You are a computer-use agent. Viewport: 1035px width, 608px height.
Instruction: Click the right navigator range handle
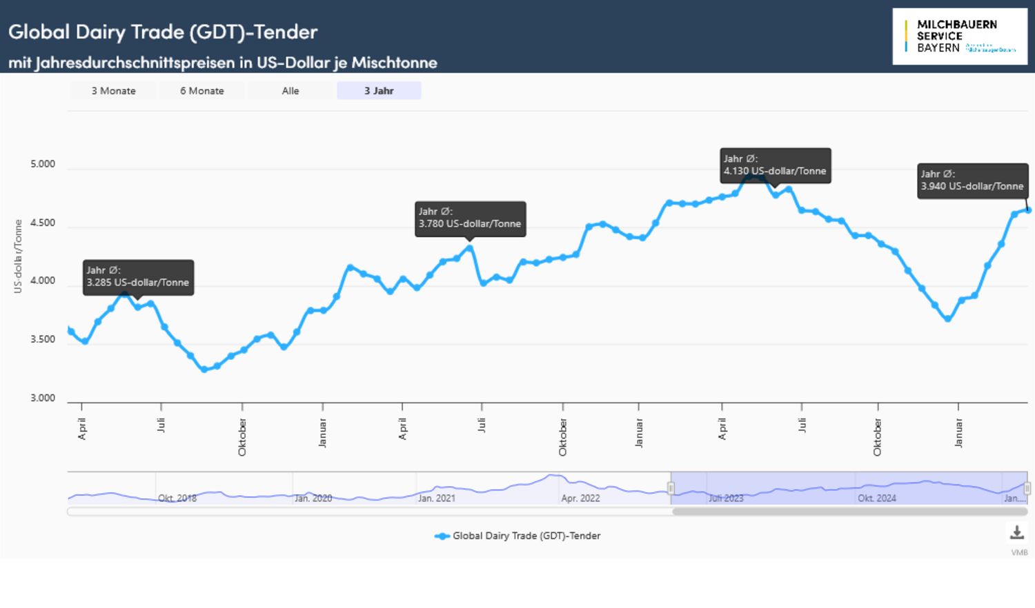(1027, 488)
